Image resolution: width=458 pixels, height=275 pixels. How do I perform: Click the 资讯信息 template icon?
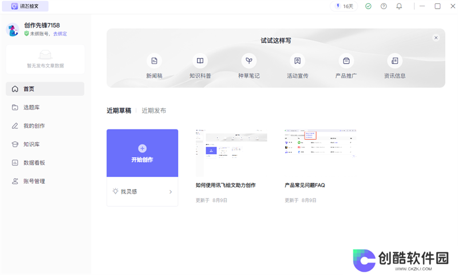coord(394,61)
